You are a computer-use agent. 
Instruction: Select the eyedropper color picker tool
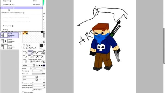[35, 48]
